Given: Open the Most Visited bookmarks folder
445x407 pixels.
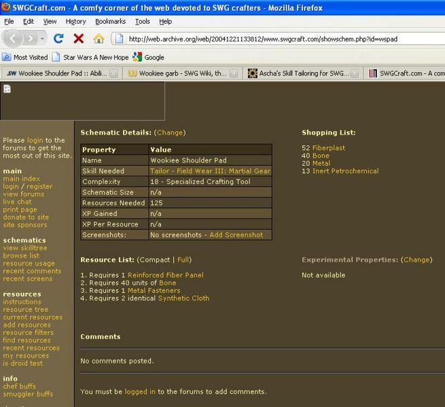Looking at the screenshot, I should (x=25, y=57).
